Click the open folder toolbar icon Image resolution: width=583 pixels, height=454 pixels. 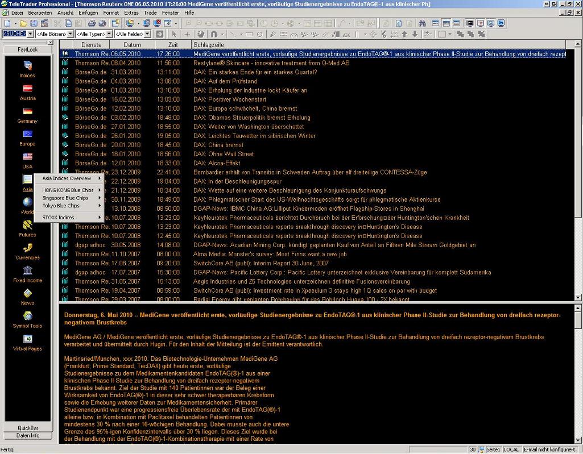[x=23, y=23]
